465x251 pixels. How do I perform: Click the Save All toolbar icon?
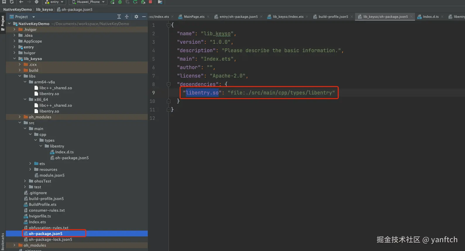pyautogui.click(x=4, y=2)
